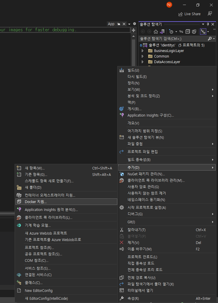Expand the Common folder node
This screenshot has width=218, height=303.
(143, 56)
